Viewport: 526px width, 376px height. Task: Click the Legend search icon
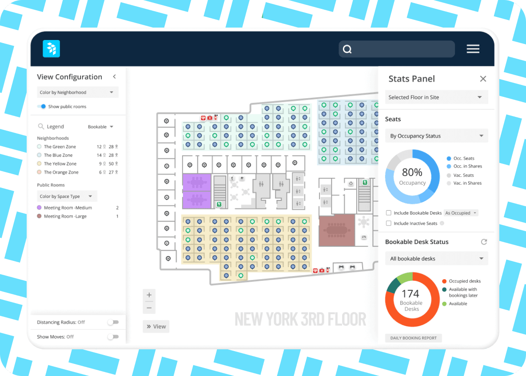41,127
